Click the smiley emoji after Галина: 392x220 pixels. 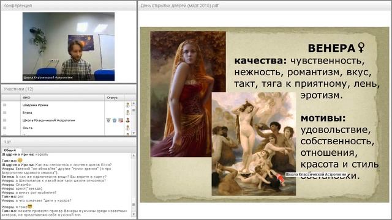click(20, 160)
